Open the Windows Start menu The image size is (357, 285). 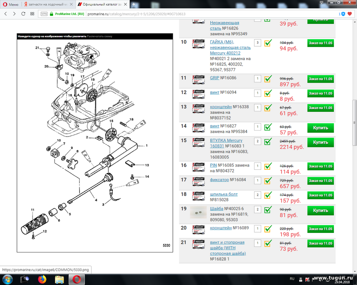coord(7,280)
